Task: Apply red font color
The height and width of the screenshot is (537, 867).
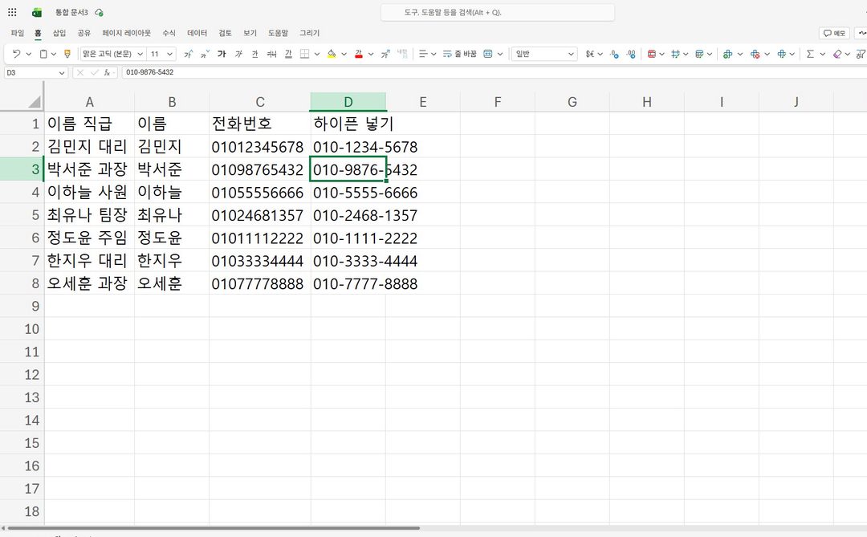Action: tap(358, 54)
